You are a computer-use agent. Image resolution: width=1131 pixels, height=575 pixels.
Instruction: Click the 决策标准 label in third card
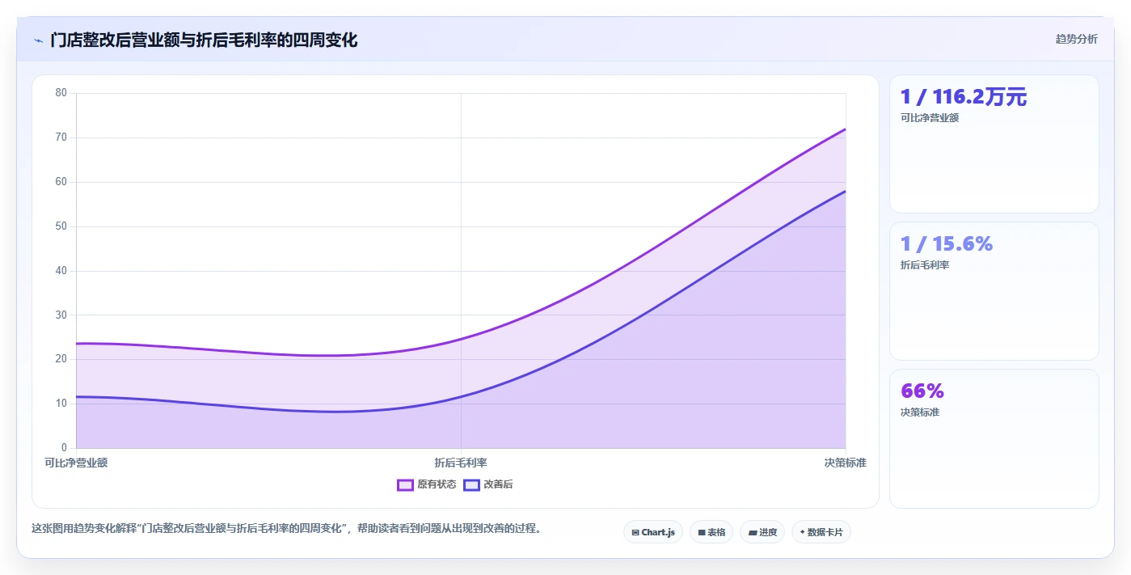pos(920,412)
